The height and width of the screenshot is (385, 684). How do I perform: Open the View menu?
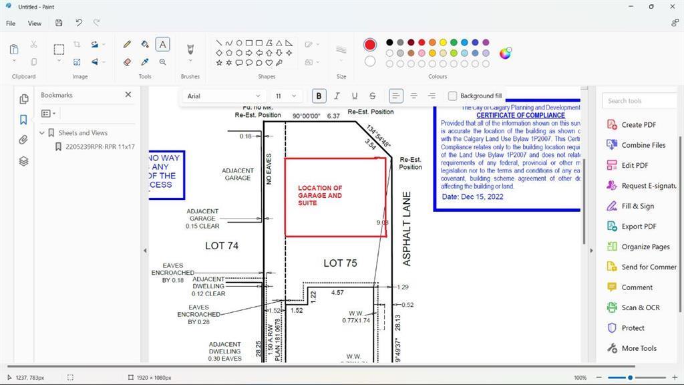coord(35,23)
